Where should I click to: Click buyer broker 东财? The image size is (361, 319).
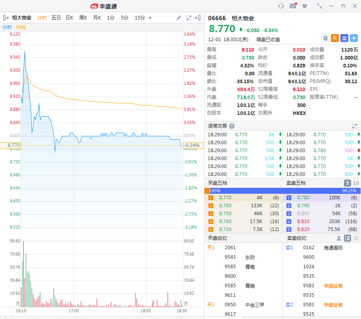[x=250, y=257]
